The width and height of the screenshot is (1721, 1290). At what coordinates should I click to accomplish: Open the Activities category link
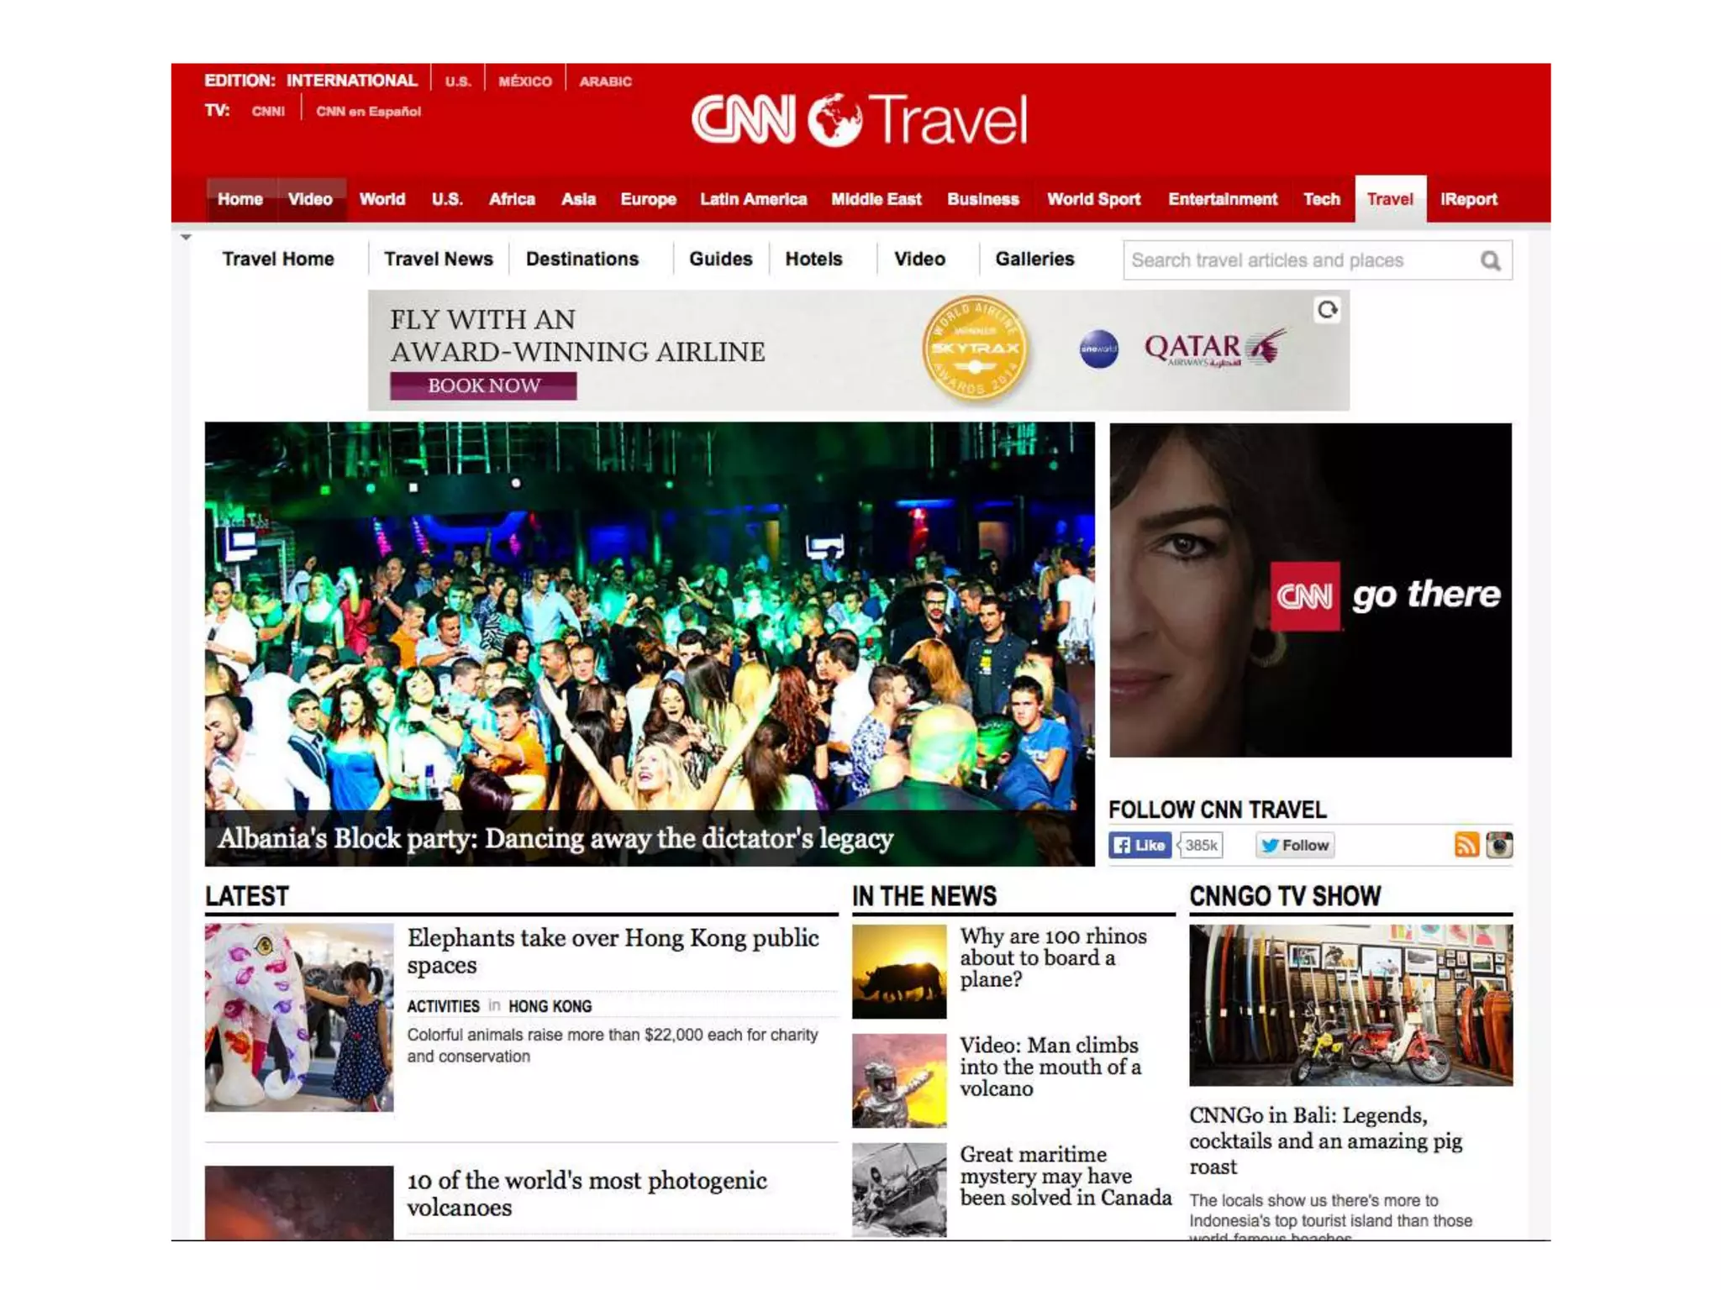click(443, 1006)
